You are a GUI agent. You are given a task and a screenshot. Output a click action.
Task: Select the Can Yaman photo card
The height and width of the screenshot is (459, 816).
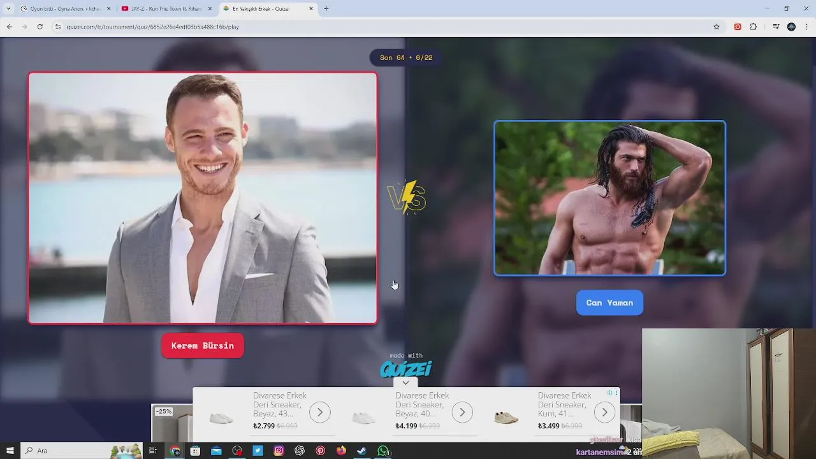609,198
